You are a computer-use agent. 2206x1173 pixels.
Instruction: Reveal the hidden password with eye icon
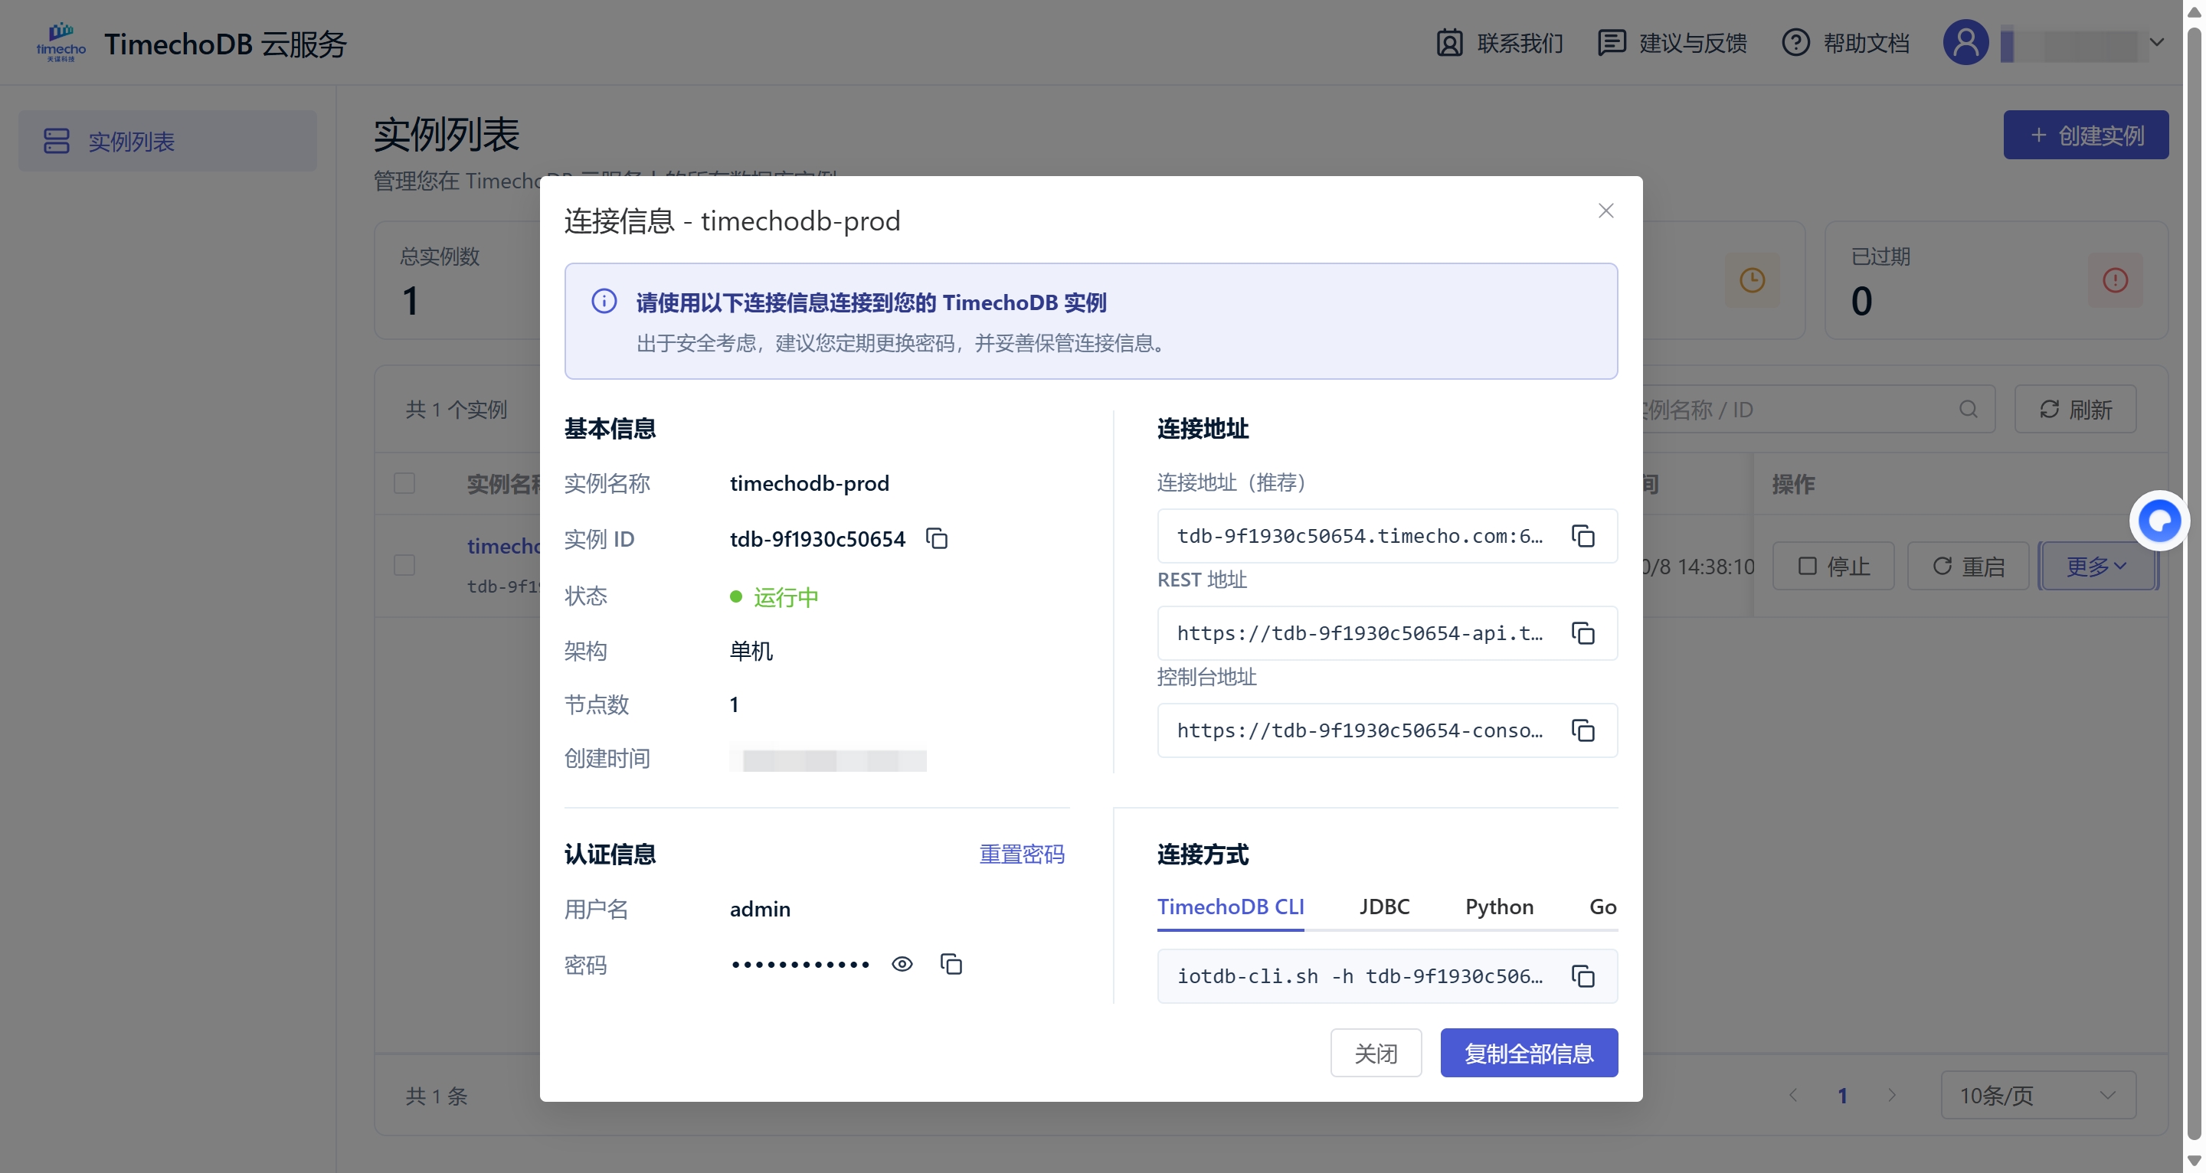click(x=902, y=964)
